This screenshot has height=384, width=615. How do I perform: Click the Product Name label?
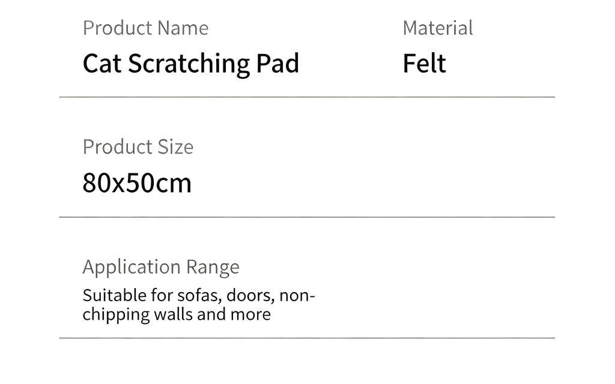[145, 28]
